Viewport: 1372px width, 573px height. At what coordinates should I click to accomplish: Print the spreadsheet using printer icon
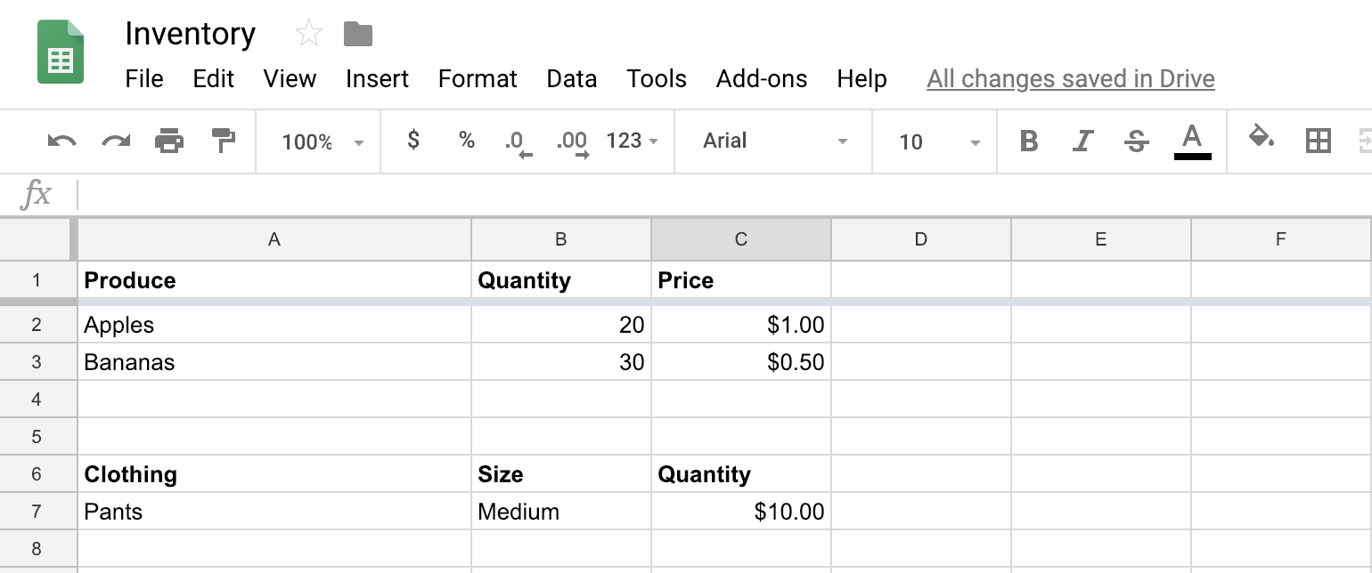pyautogui.click(x=169, y=141)
